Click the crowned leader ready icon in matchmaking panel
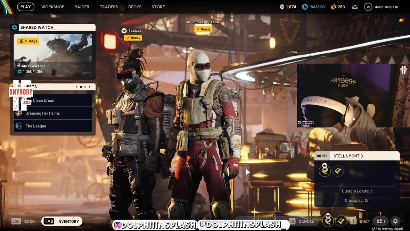This screenshot has height=231, width=410. point(324,170)
